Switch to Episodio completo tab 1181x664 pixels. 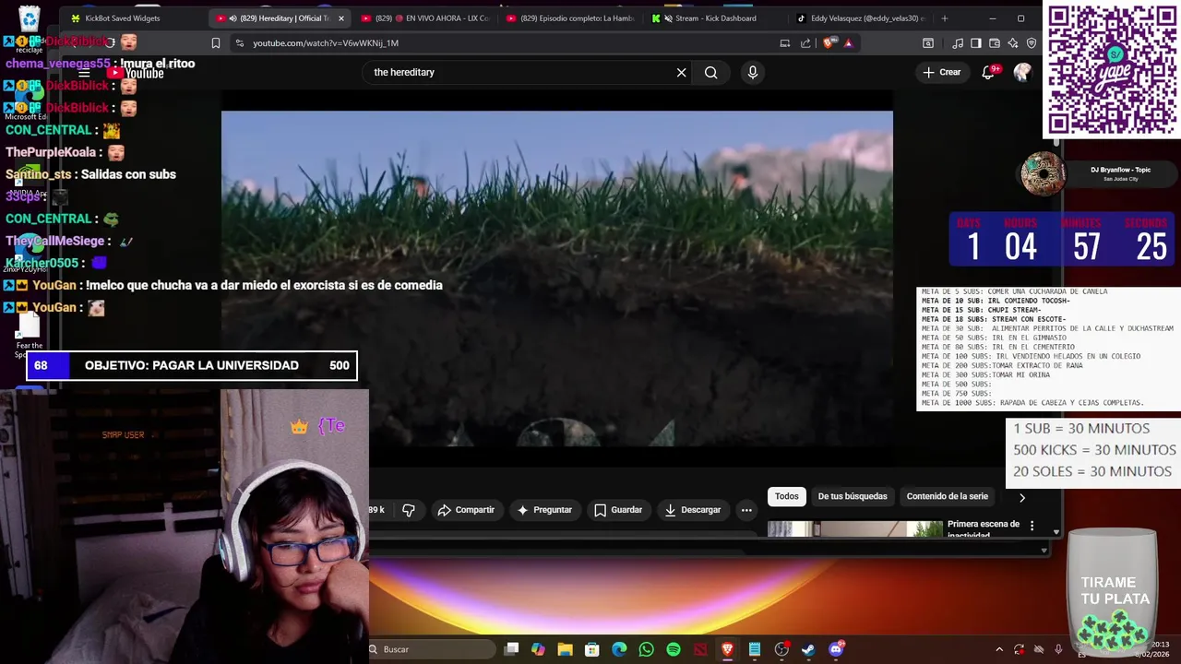tap(570, 18)
